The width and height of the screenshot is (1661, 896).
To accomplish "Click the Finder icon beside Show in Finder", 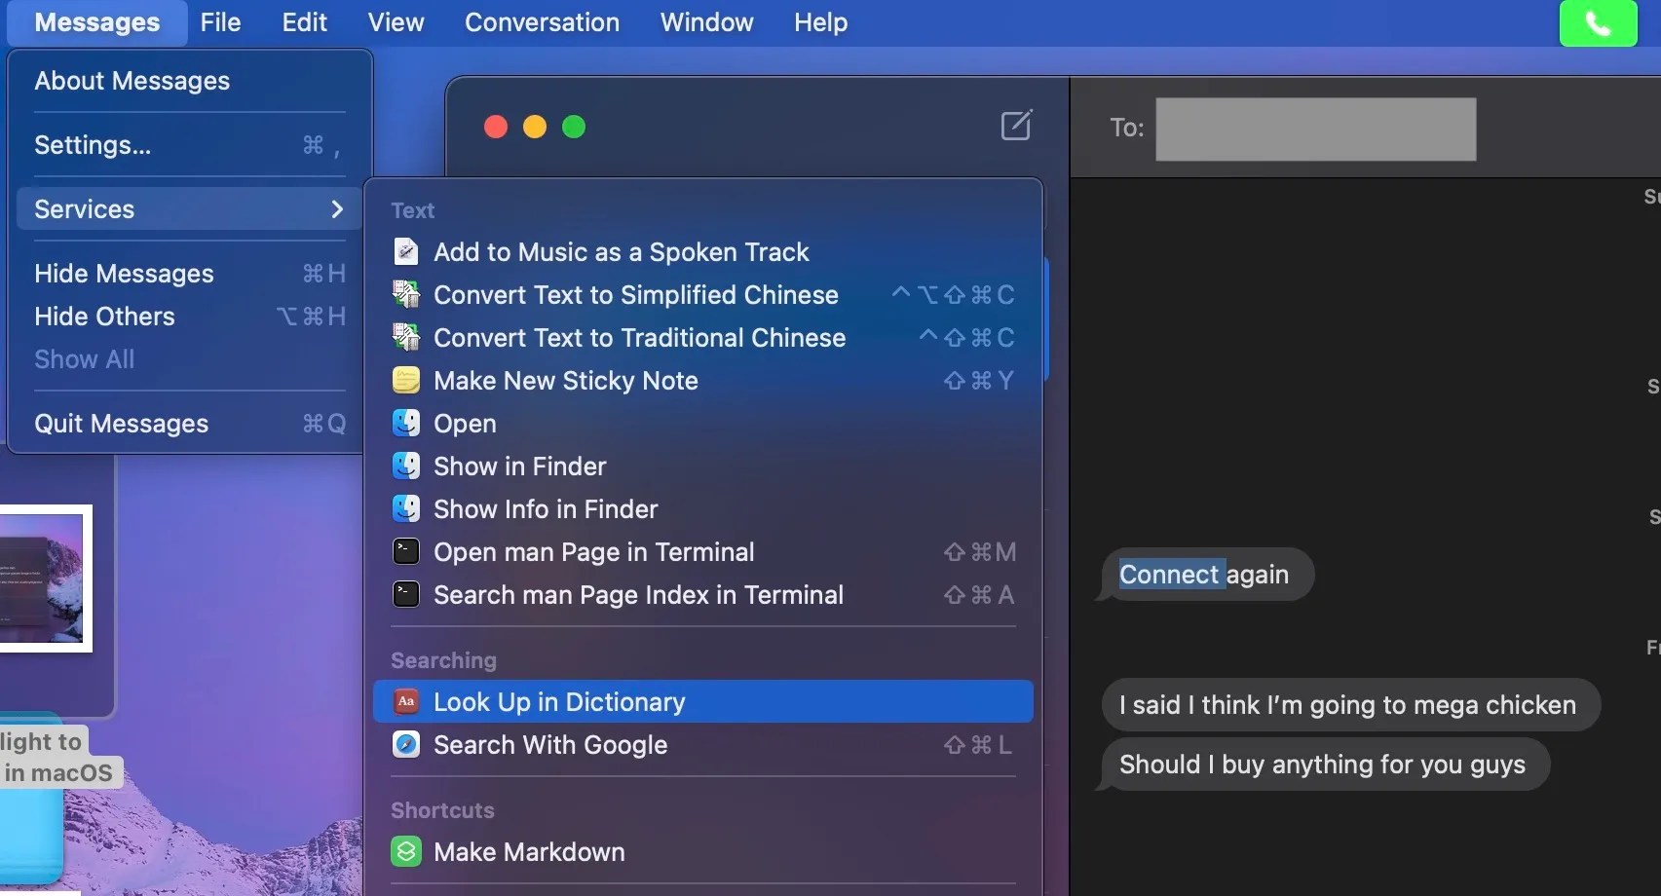I will [x=405, y=466].
